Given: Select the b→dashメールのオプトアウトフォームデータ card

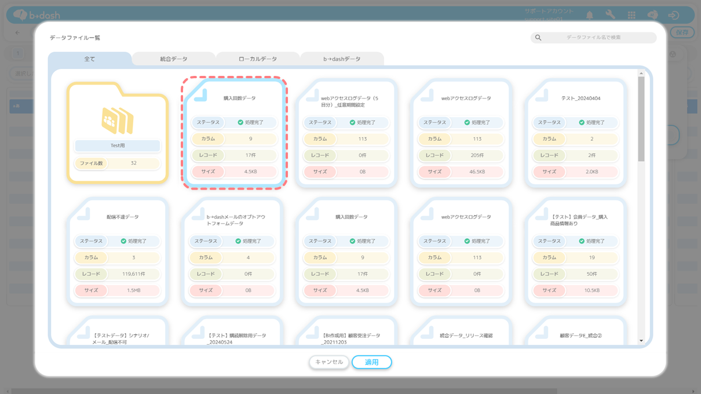Looking at the screenshot, I should click(232, 252).
